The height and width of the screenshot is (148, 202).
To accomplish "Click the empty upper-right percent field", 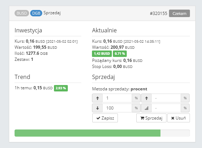I will click(166, 98).
